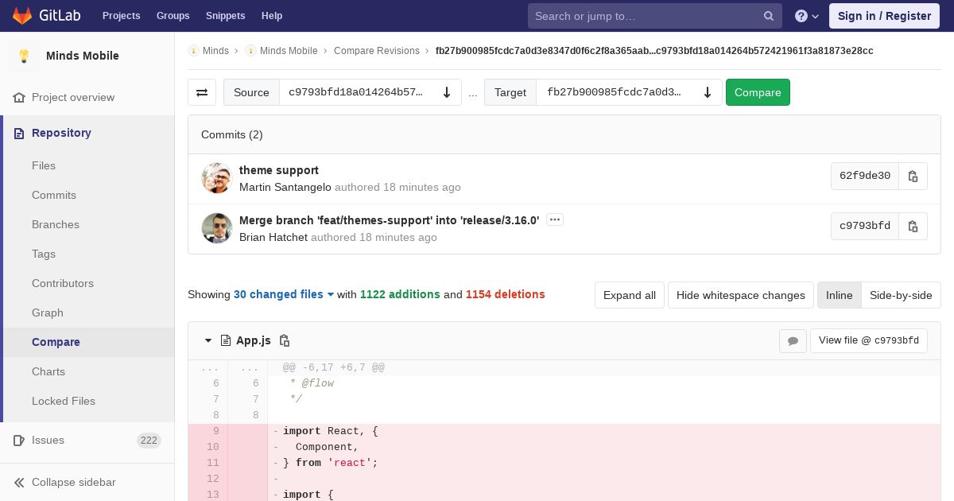The height and width of the screenshot is (501, 954).
Task: Click Minds Mobile project title in sidebar
Action: click(83, 56)
